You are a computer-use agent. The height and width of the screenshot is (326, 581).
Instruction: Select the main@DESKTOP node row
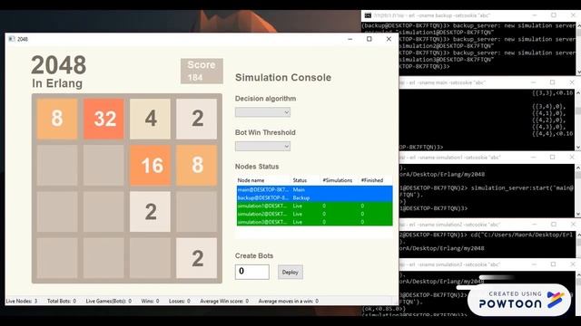point(315,189)
